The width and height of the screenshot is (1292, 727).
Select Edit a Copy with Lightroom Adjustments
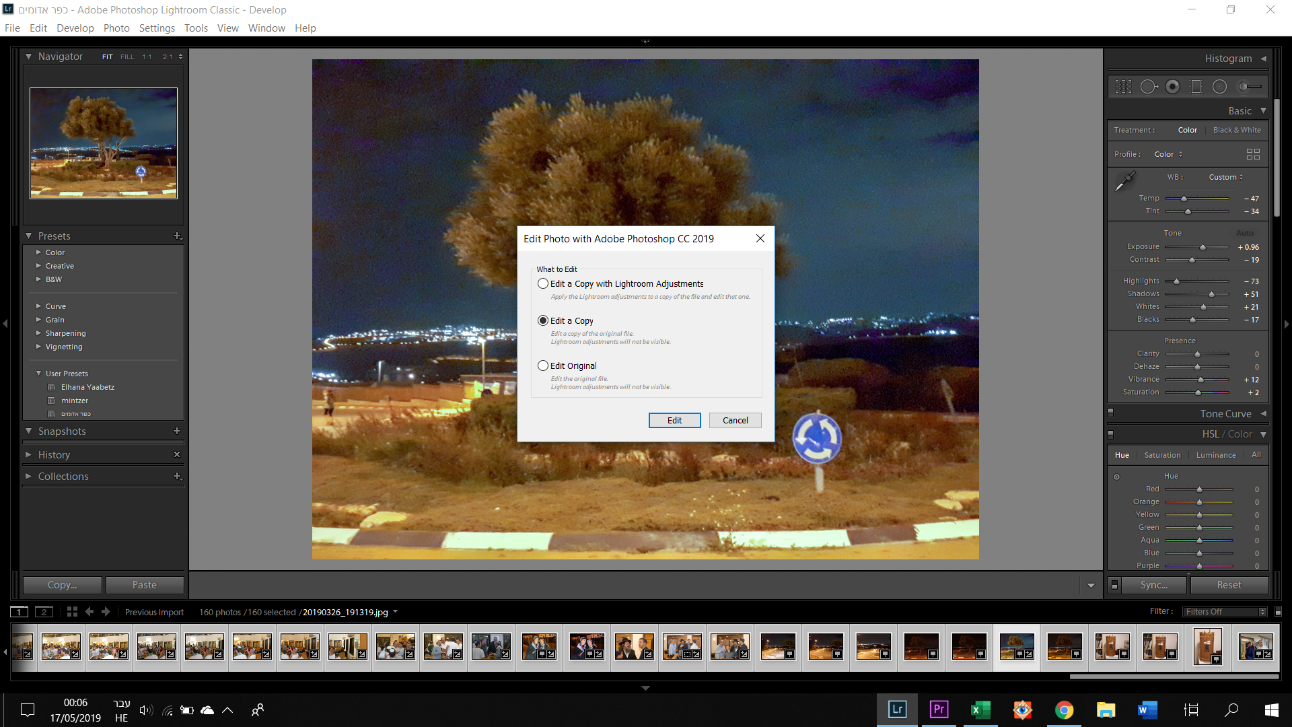tap(543, 284)
